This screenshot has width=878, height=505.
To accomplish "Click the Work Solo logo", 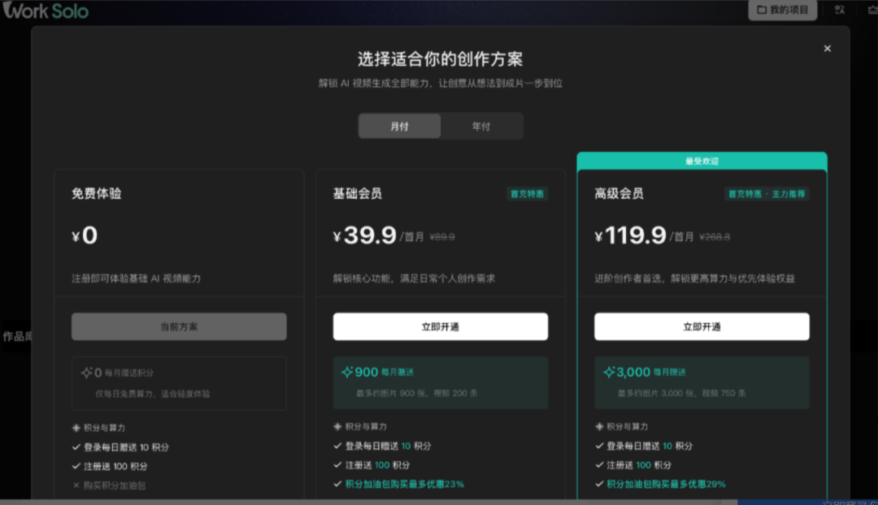I will [x=46, y=11].
